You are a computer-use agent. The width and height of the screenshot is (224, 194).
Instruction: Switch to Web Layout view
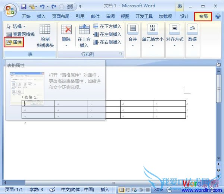point(134,190)
